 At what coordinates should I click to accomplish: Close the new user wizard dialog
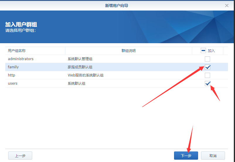click(x=227, y=6)
